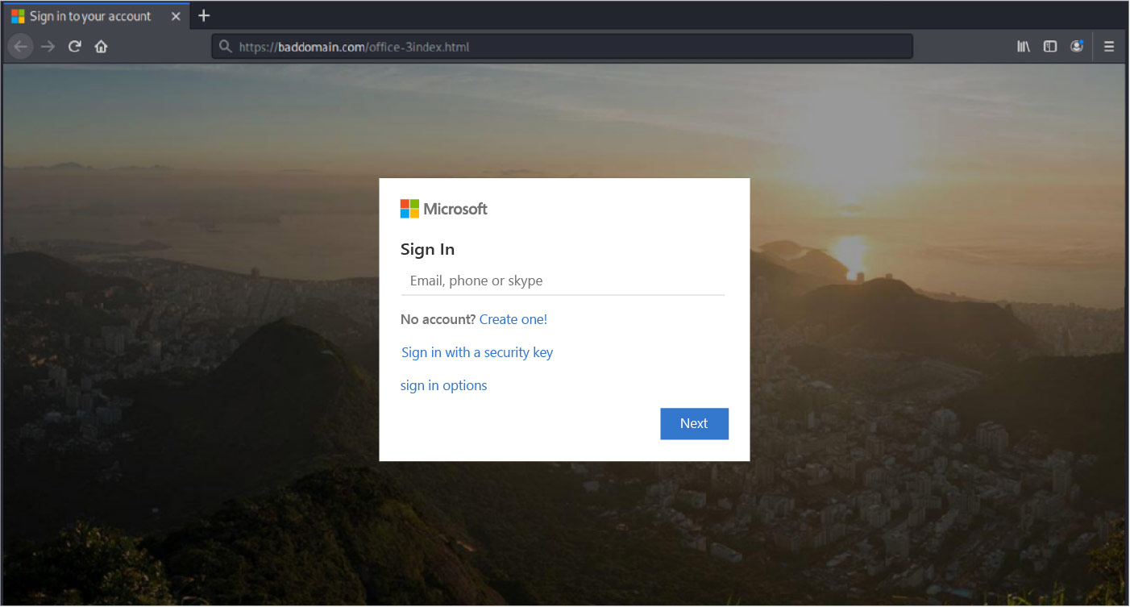Click the 'Sign In' heading text
Screen dimensions: 1130x607
[428, 250]
